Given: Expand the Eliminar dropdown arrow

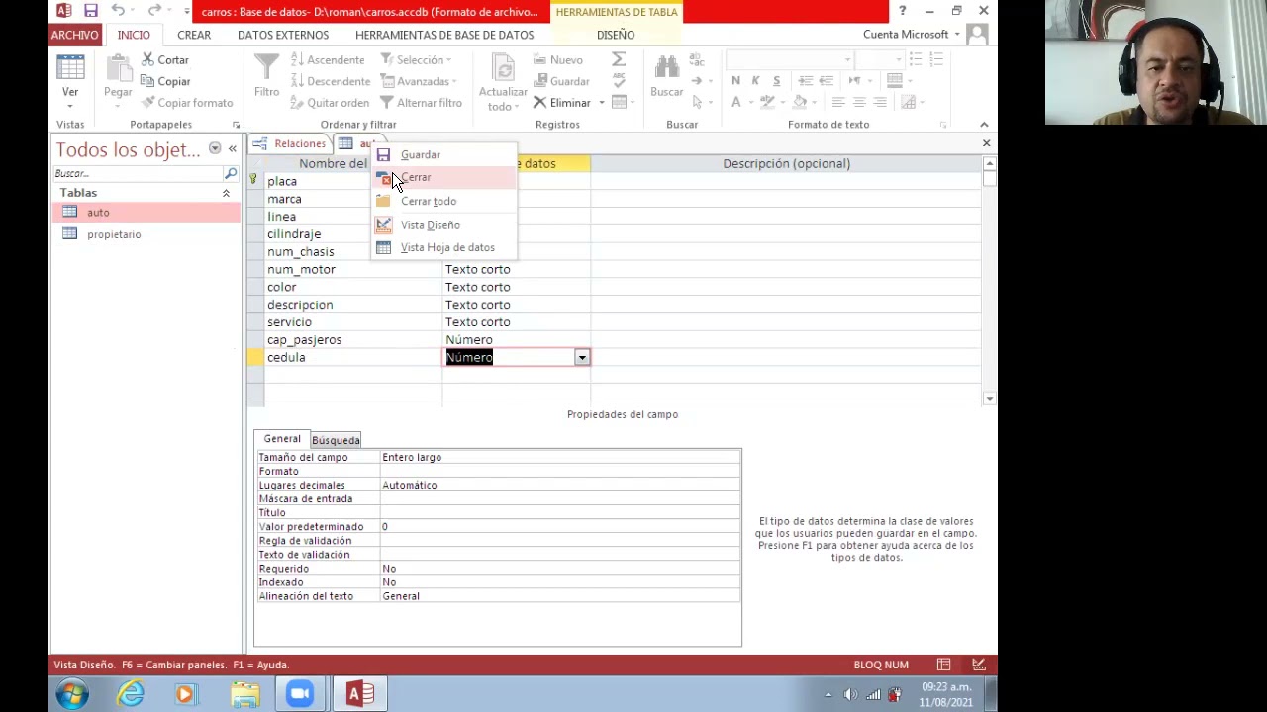Looking at the screenshot, I should click(x=601, y=103).
